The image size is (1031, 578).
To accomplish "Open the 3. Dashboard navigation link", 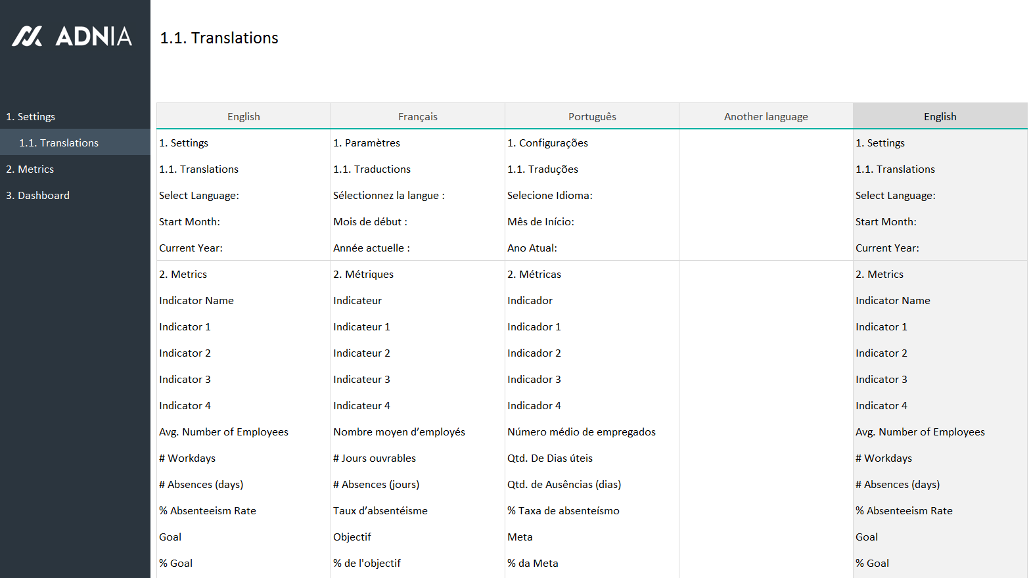I will pyautogui.click(x=38, y=195).
